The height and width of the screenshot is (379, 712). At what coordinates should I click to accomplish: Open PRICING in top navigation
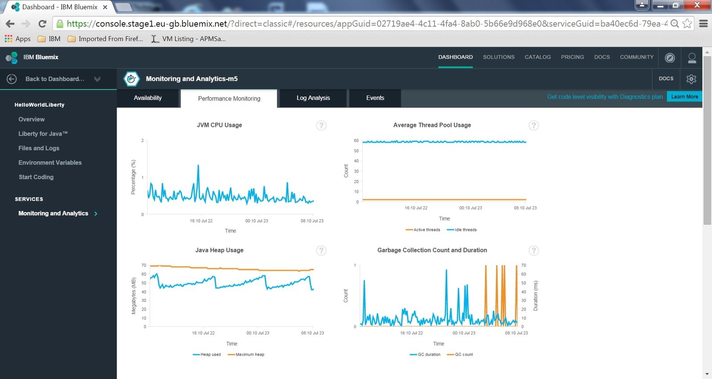point(572,57)
